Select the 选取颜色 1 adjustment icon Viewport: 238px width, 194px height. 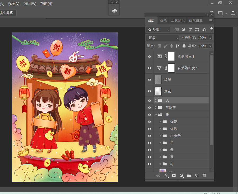159,56
